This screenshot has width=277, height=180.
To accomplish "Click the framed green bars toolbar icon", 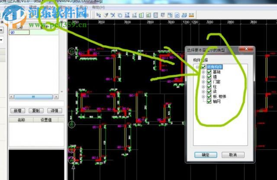I will pyautogui.click(x=148, y=15).
